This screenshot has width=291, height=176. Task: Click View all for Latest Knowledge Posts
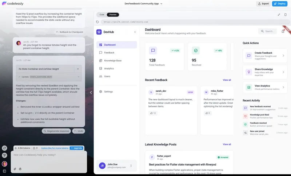[227, 144]
